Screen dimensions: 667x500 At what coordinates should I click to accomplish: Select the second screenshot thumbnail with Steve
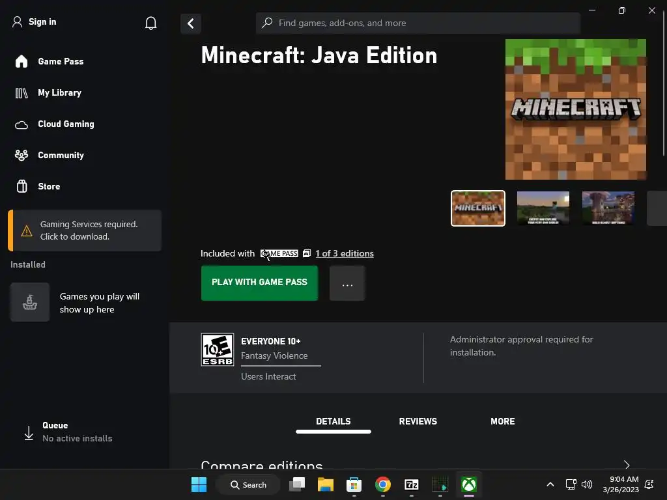tap(543, 208)
